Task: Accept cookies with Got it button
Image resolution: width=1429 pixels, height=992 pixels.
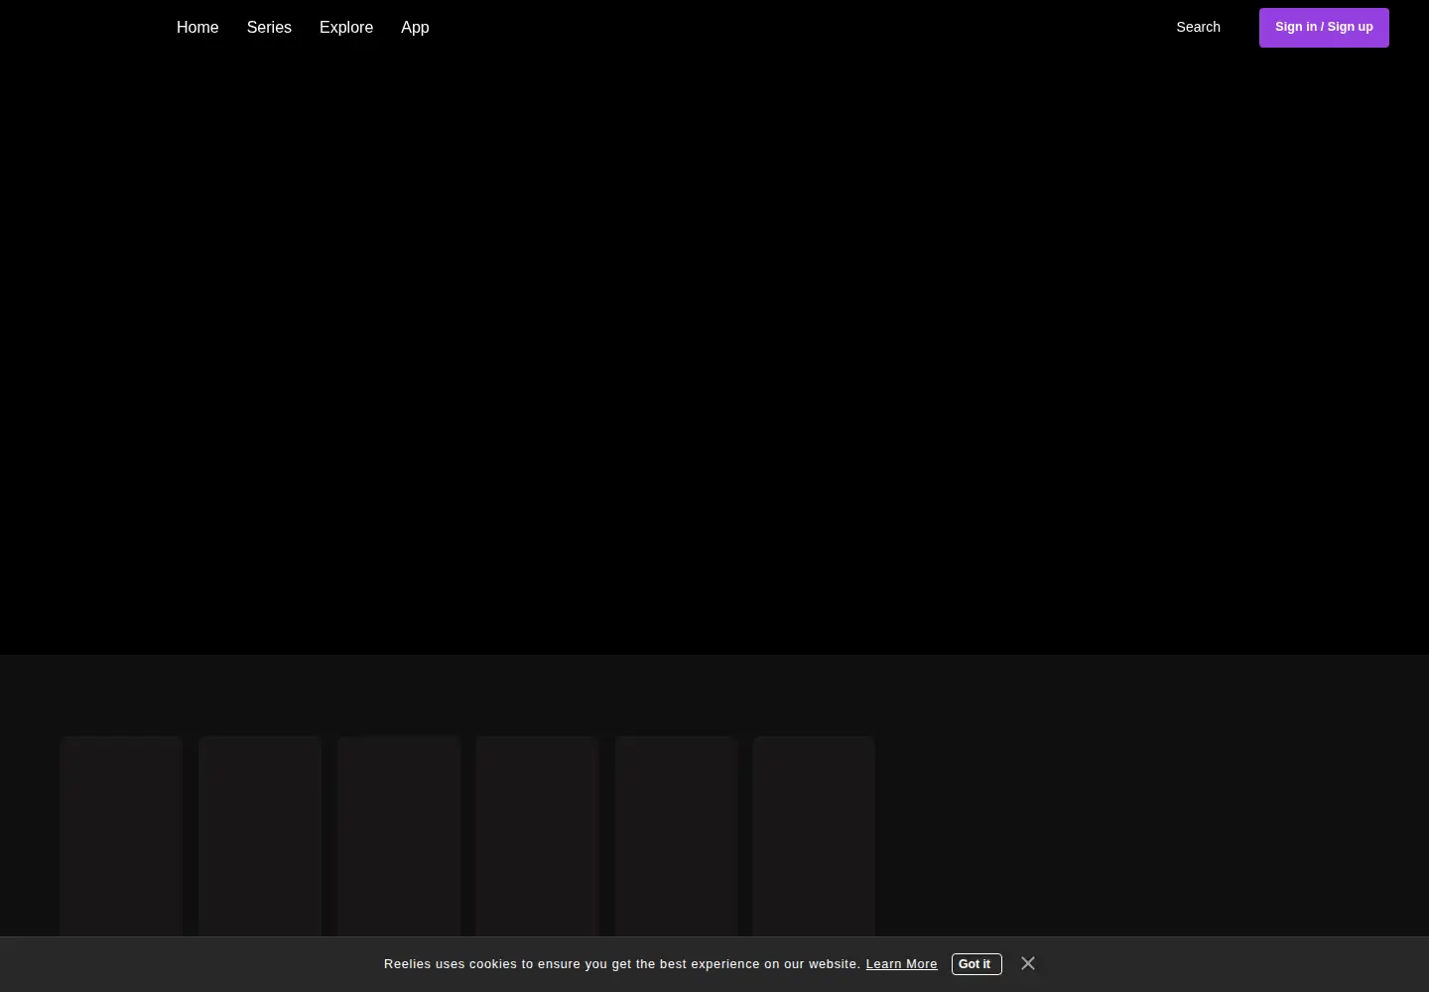Action: tap(976, 964)
